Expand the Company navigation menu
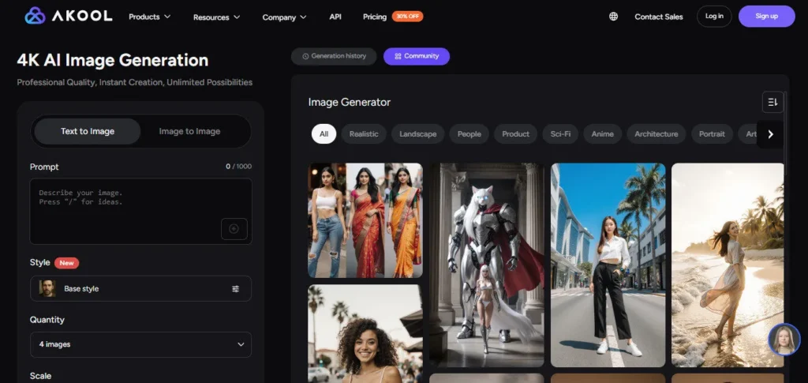 click(x=284, y=17)
